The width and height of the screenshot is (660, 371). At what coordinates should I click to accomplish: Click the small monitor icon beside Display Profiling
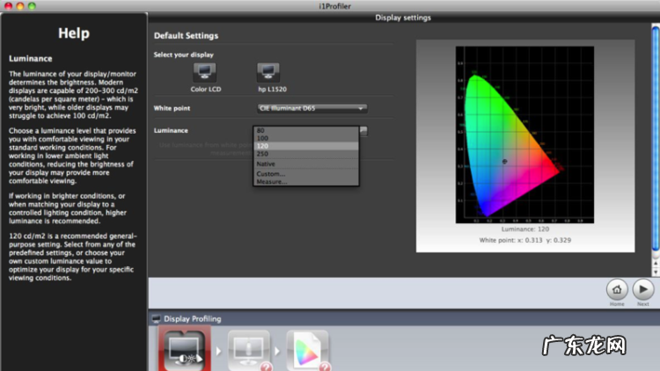(157, 318)
